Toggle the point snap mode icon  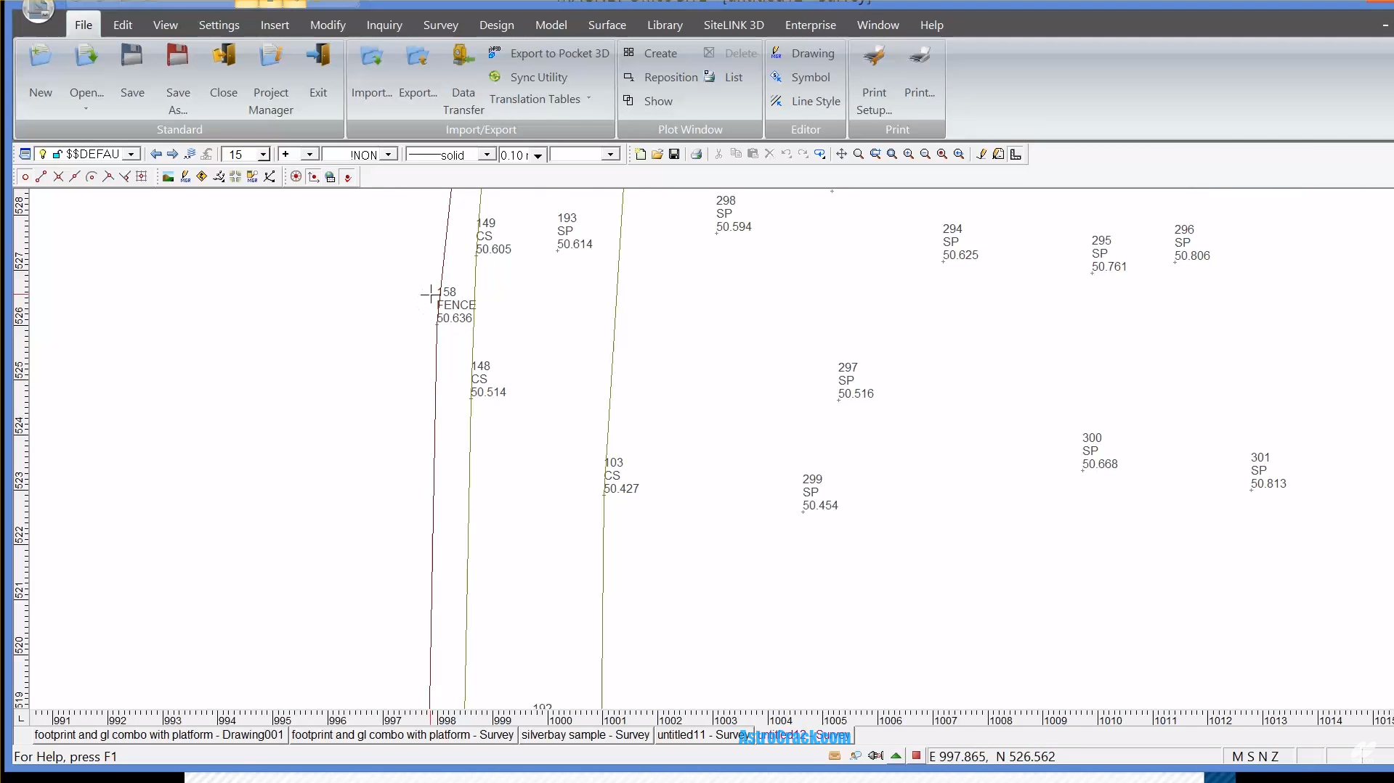[x=25, y=176]
